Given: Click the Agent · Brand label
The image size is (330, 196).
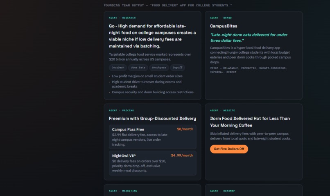Looking at the screenshot, I should tap(221, 18).
